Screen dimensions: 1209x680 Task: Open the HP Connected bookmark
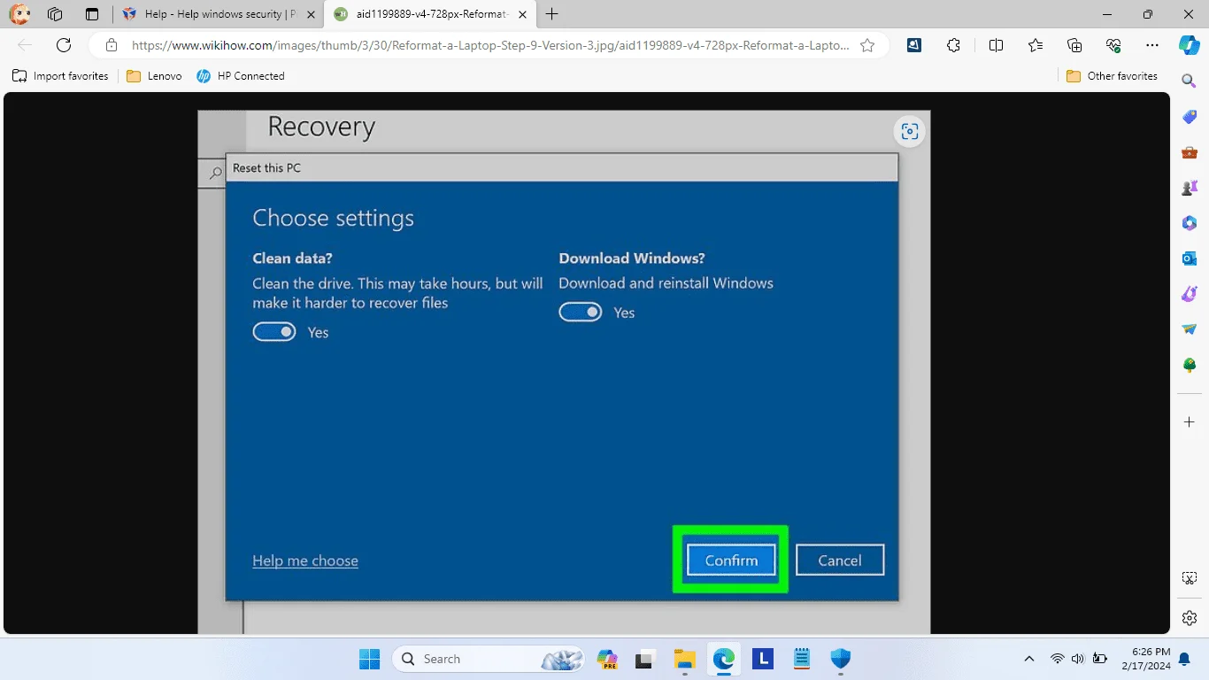tap(240, 76)
